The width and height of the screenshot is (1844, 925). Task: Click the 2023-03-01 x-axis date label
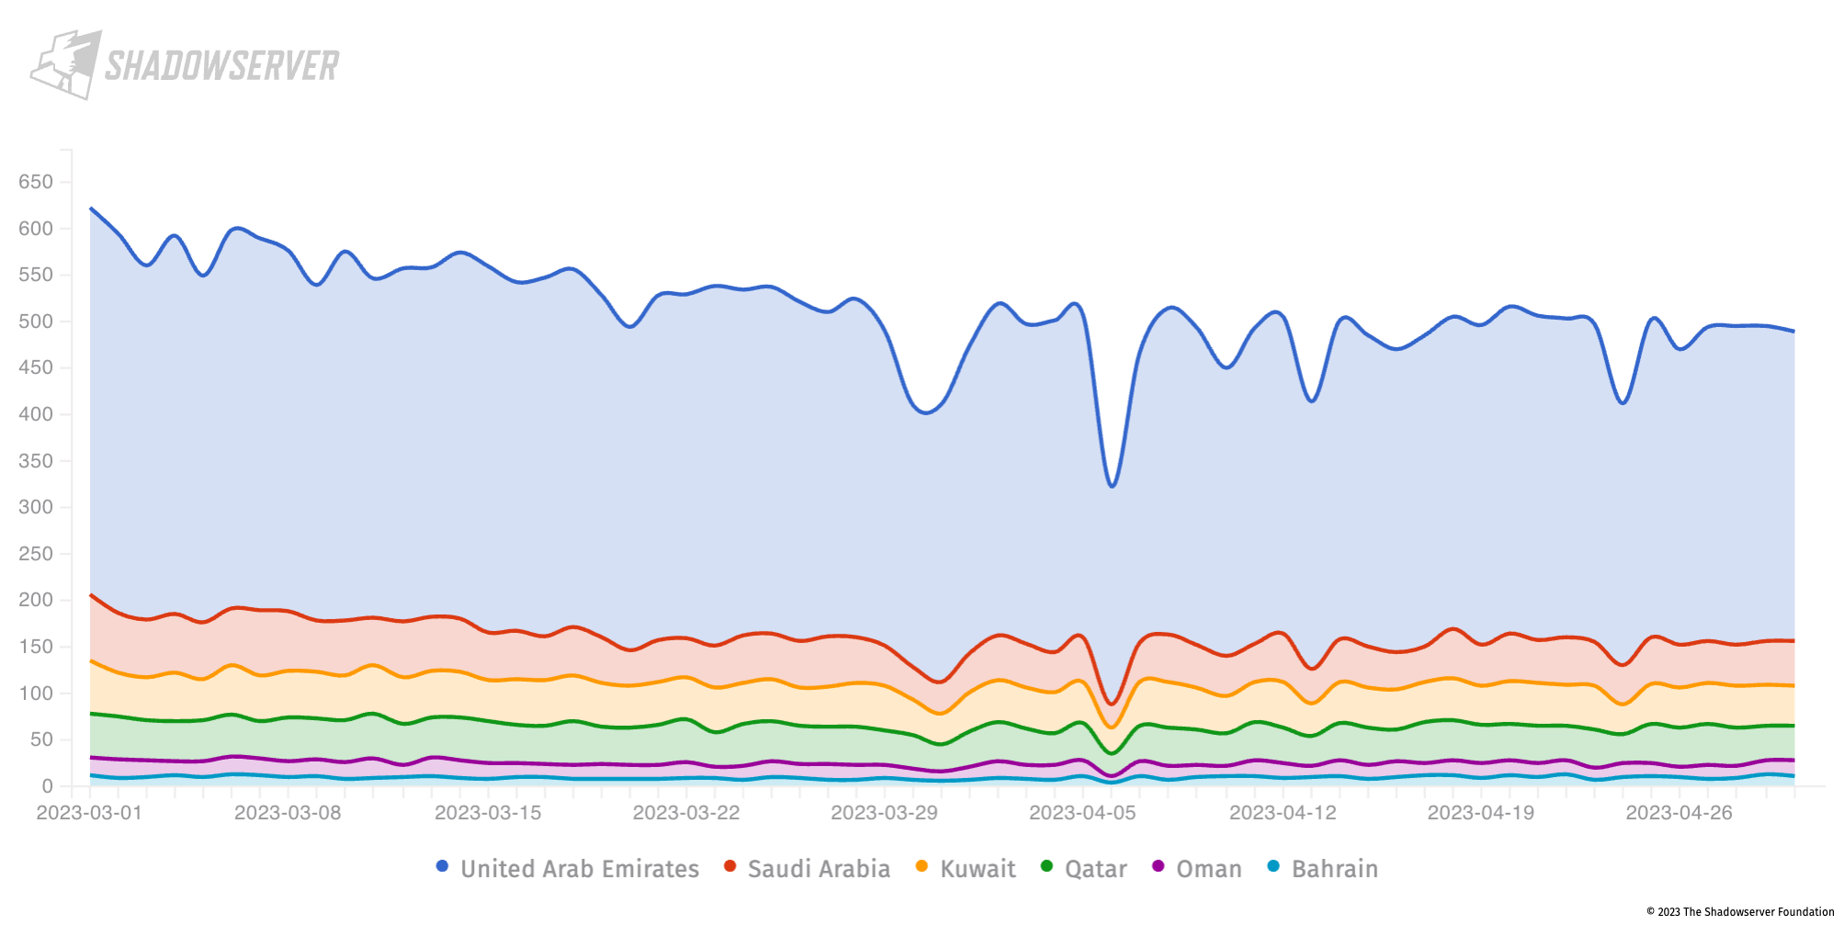pyautogui.click(x=89, y=813)
